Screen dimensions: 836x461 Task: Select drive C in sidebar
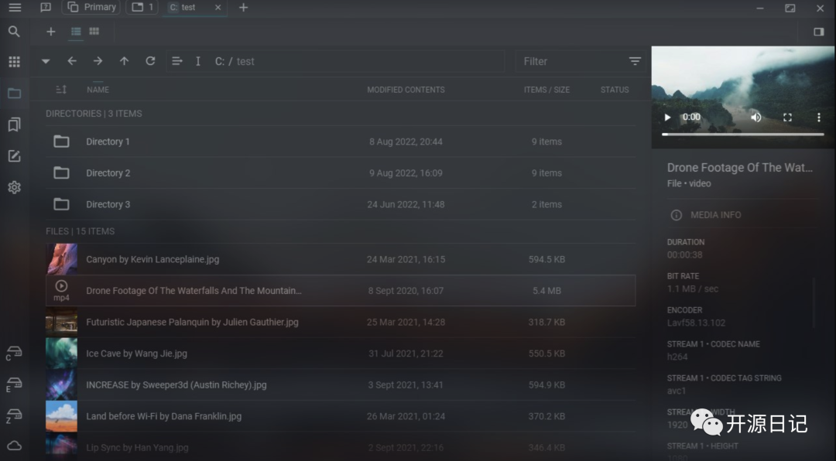[x=14, y=353]
